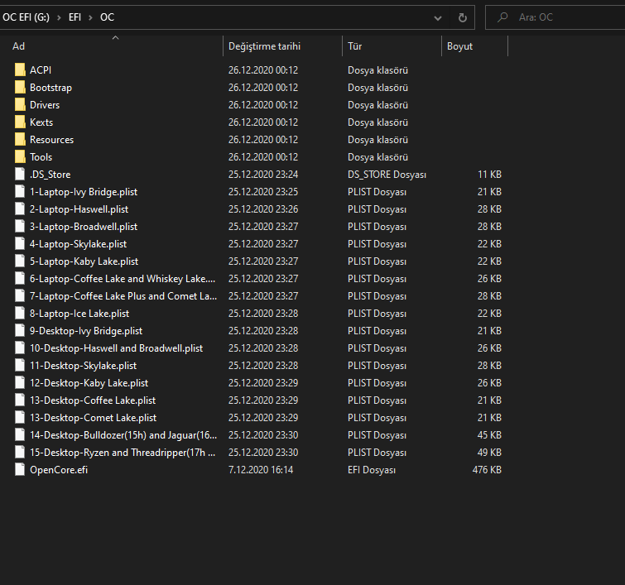The width and height of the screenshot is (625, 585).
Task: Click the Drivers folder icon
Action: [x=20, y=105]
